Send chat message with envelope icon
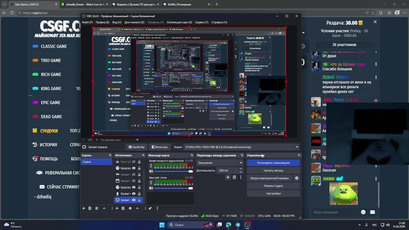 pos(372,212)
